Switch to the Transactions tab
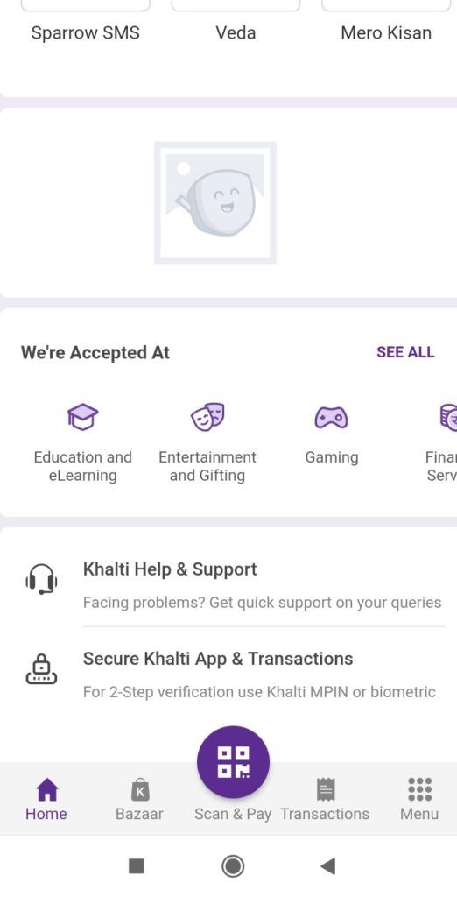457x897 pixels. click(325, 800)
